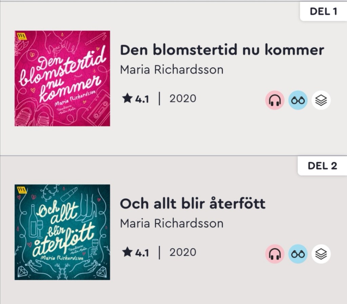Tap the series layers icon for Och allt blir återfött
This screenshot has height=304, width=347.
[x=321, y=254]
